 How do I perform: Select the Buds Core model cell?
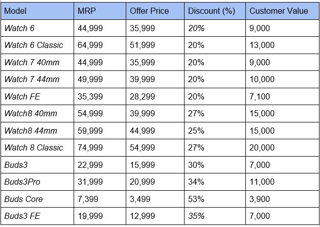tap(24, 199)
